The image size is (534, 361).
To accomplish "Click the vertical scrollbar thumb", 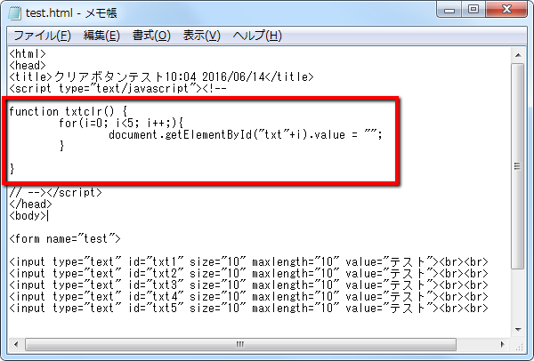I will 518,166.
